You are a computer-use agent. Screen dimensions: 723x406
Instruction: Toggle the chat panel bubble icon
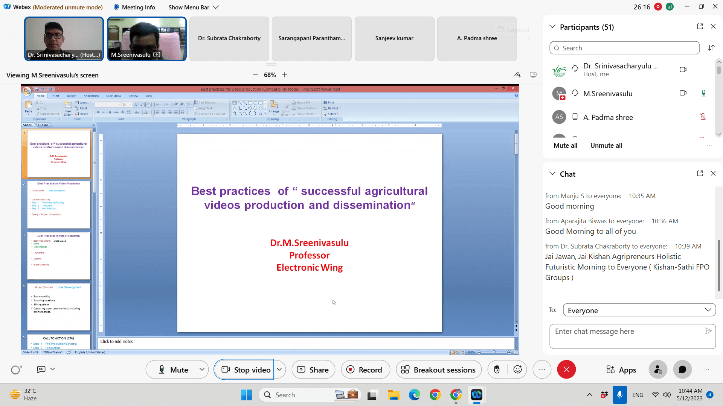(x=682, y=370)
